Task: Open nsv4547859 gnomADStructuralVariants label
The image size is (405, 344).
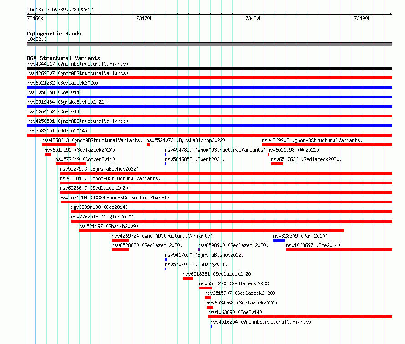Action: click(215, 150)
